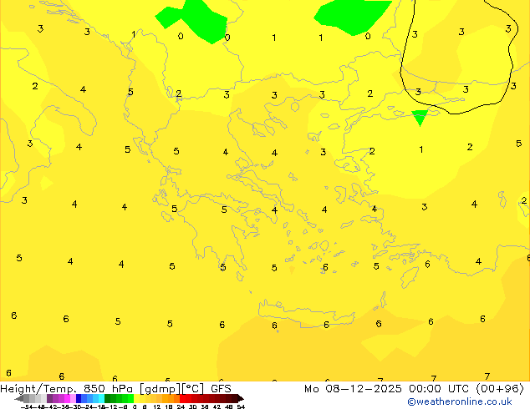
Task: Pick the bright yellow legend swatch
Action: [136, 398]
